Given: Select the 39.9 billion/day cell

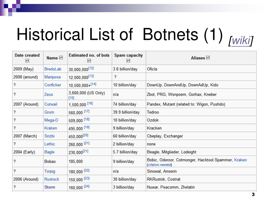Looking at the screenshot, I should (129, 112).
